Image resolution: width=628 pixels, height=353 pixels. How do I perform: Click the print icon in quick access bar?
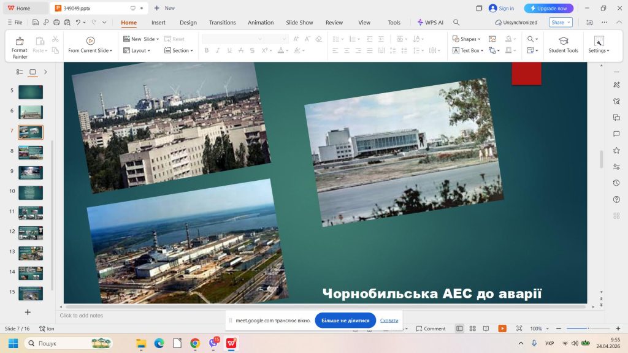tap(56, 23)
